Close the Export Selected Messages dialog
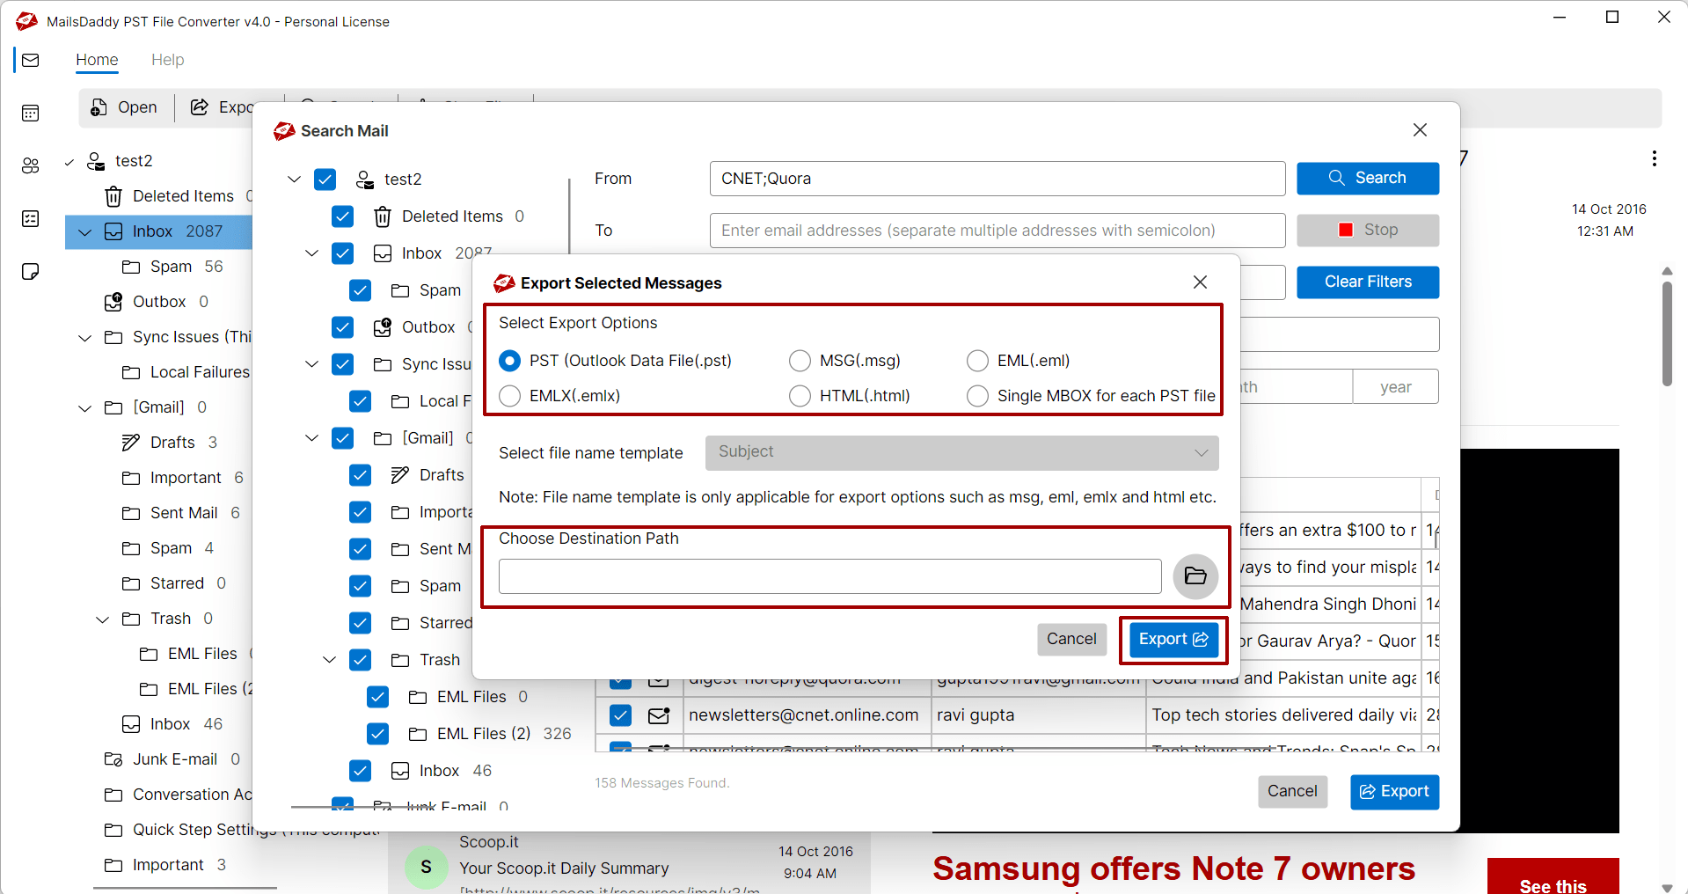This screenshot has height=894, width=1688. tap(1200, 282)
